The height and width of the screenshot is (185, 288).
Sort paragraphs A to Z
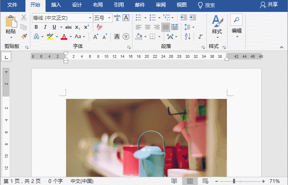(x=187, y=37)
